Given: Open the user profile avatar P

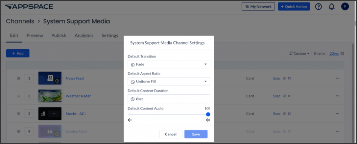Looking at the screenshot, I should [x=345, y=7].
